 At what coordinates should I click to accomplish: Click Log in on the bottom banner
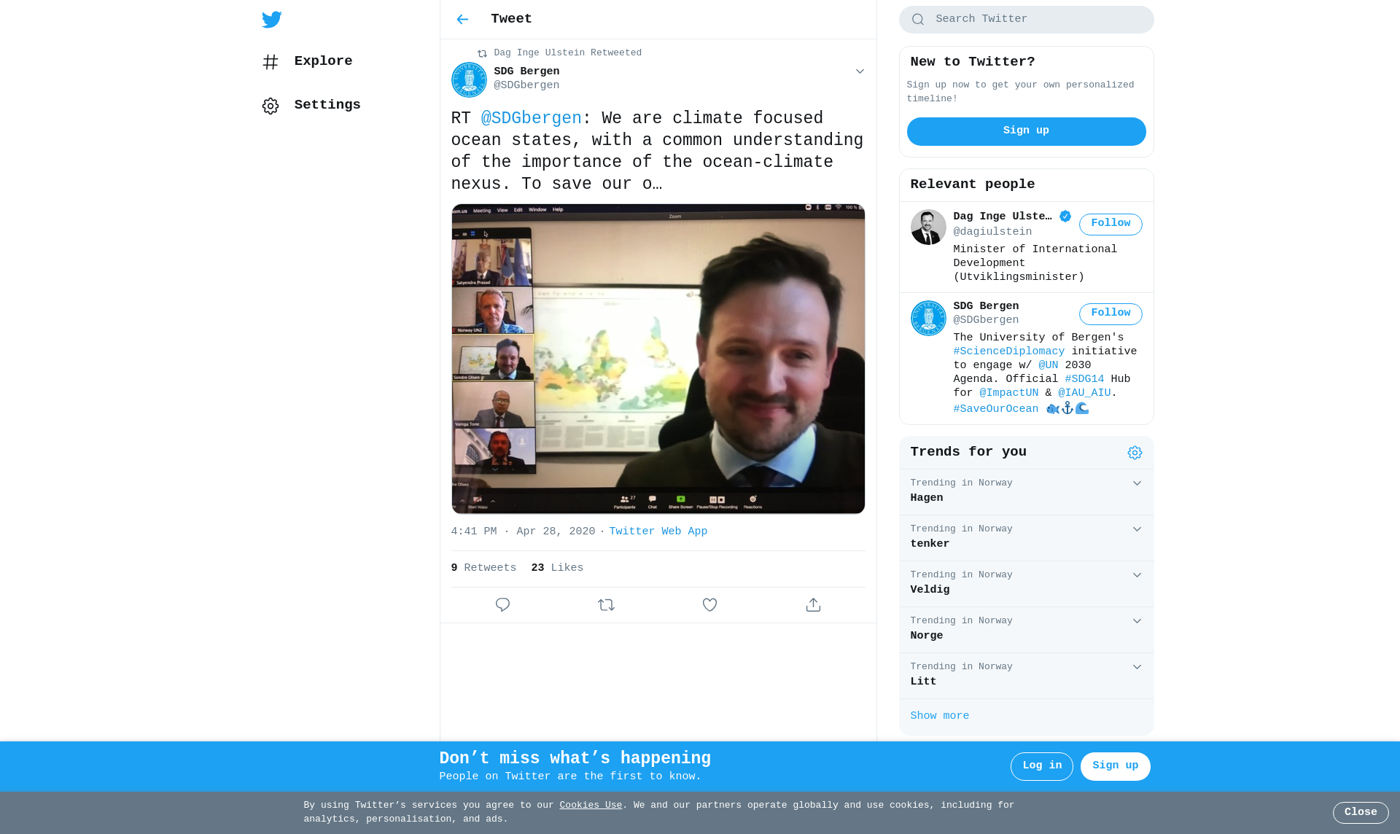[x=1041, y=766]
